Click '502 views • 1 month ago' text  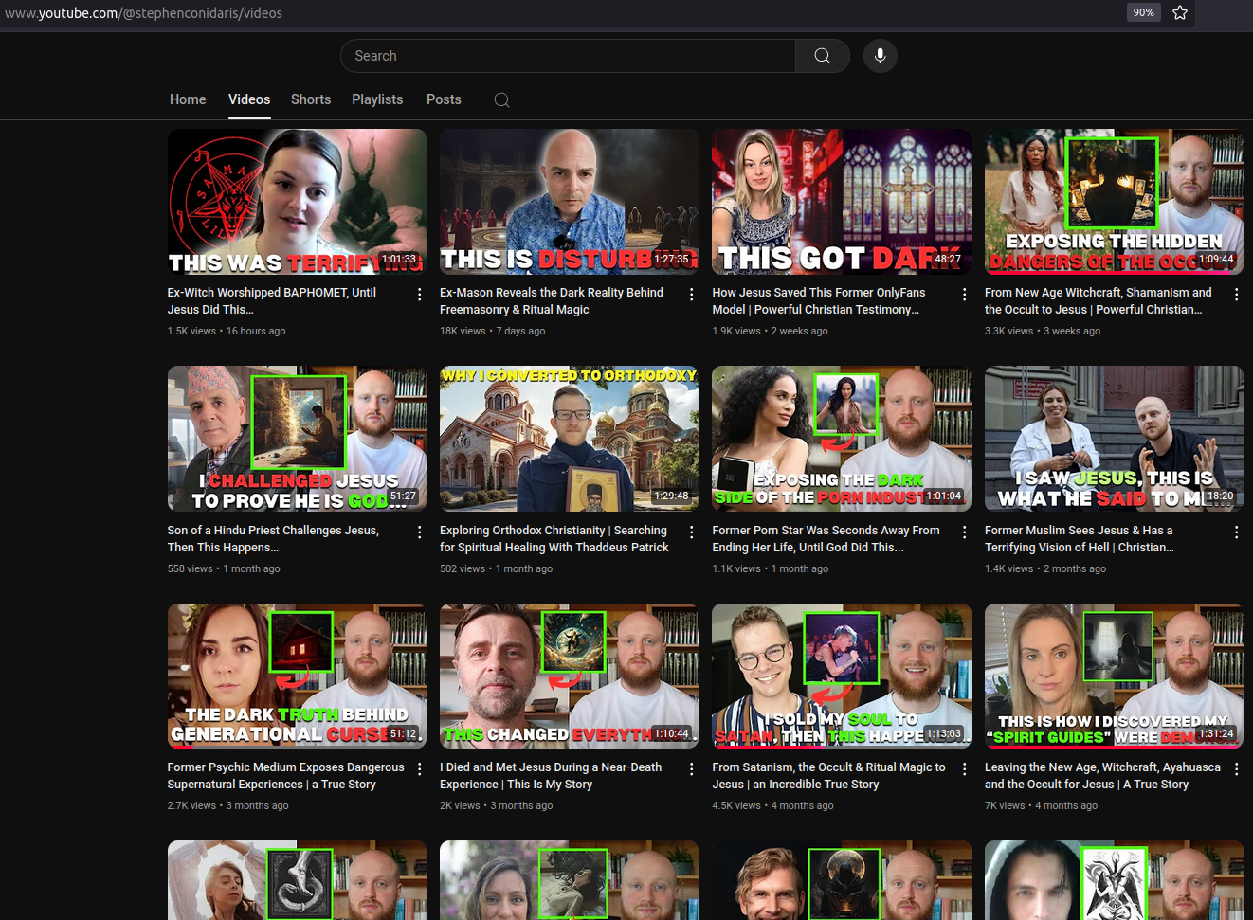tap(496, 568)
